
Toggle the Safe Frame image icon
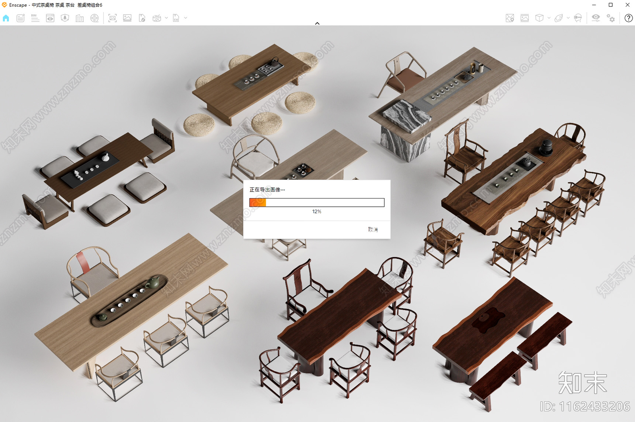coord(525,18)
